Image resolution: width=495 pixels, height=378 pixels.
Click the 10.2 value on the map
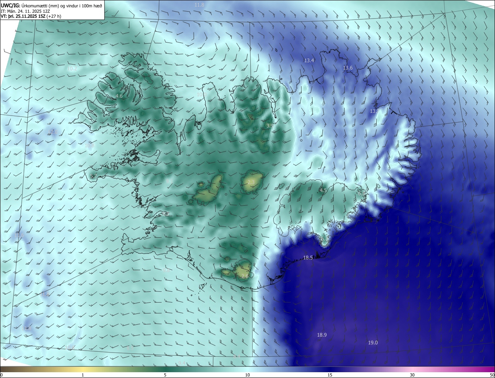[x=72, y=69]
